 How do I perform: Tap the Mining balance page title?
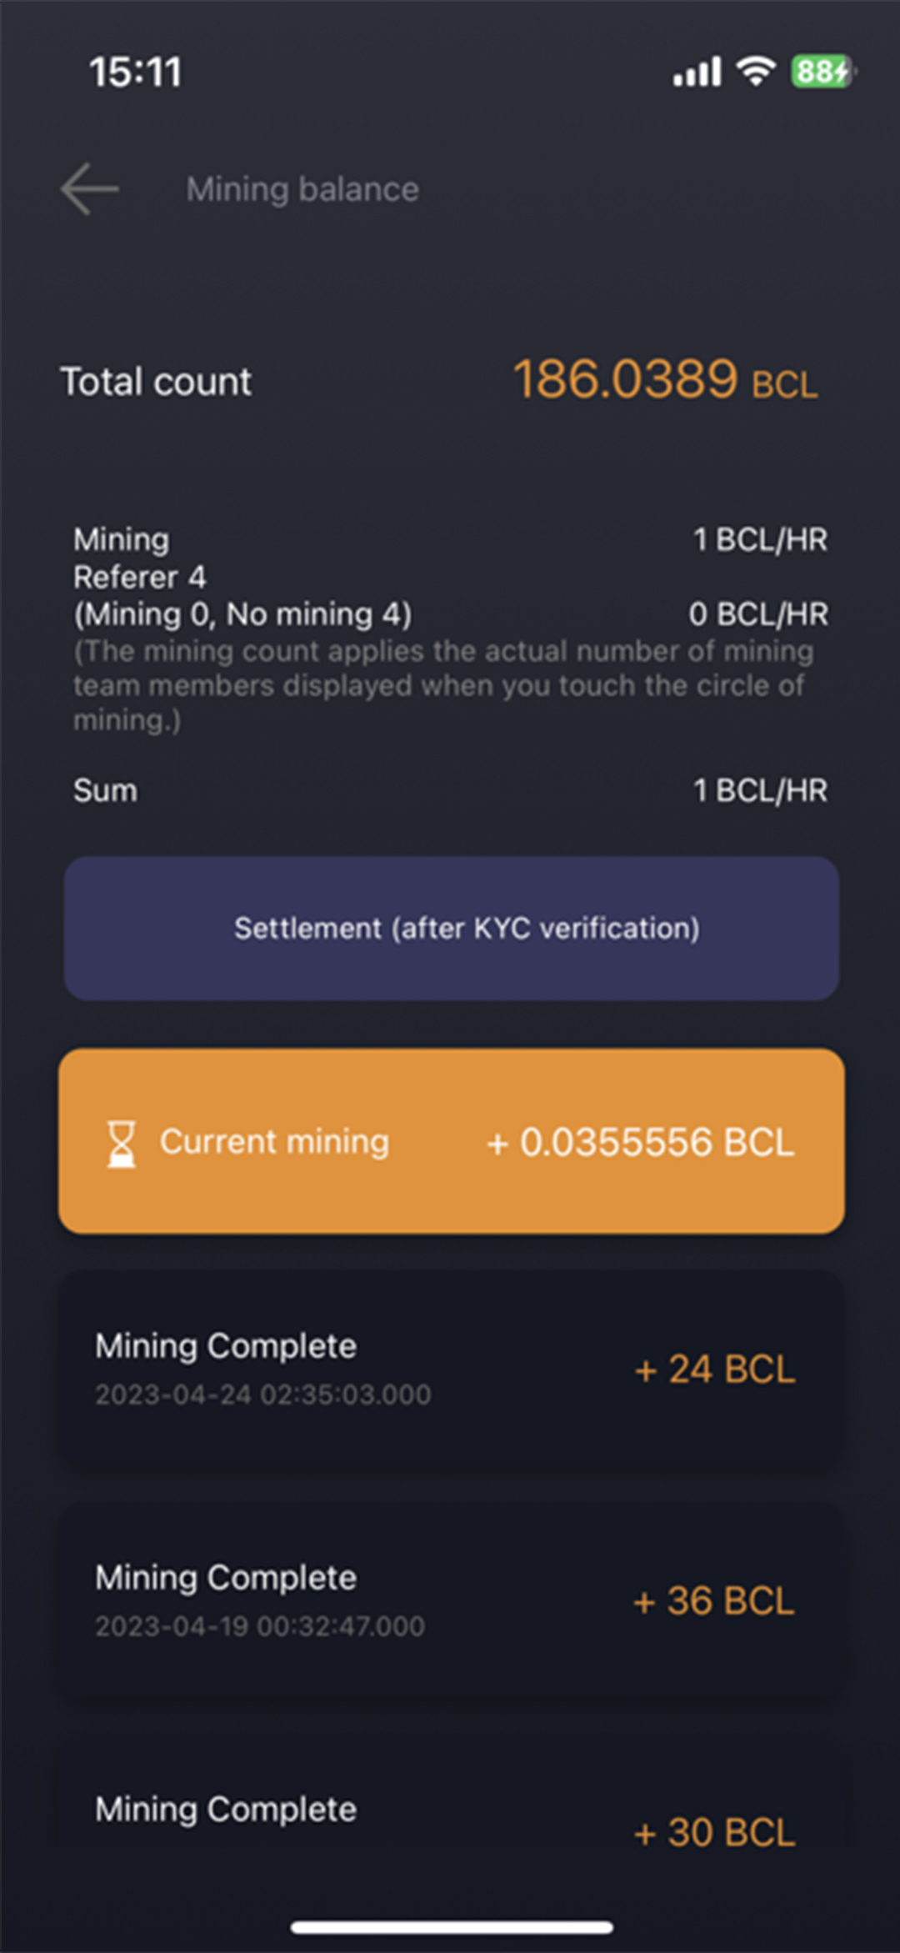302,189
